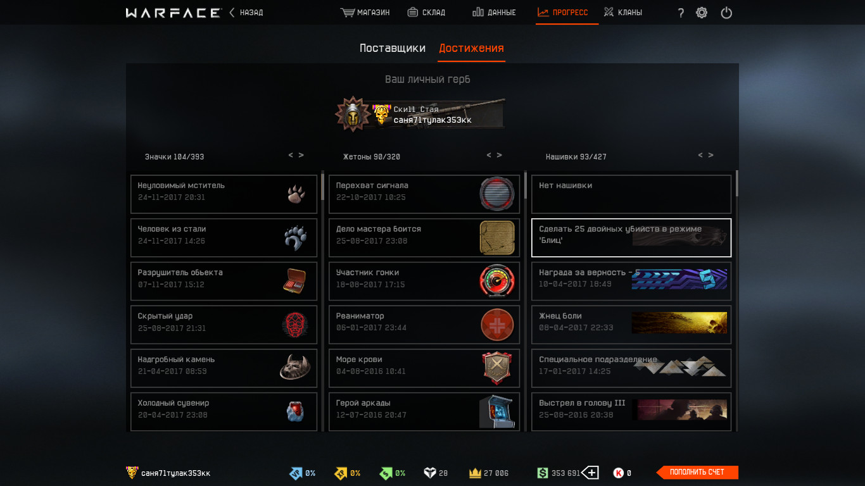Click the power exit icon
The image size is (865, 486).
click(x=726, y=12)
